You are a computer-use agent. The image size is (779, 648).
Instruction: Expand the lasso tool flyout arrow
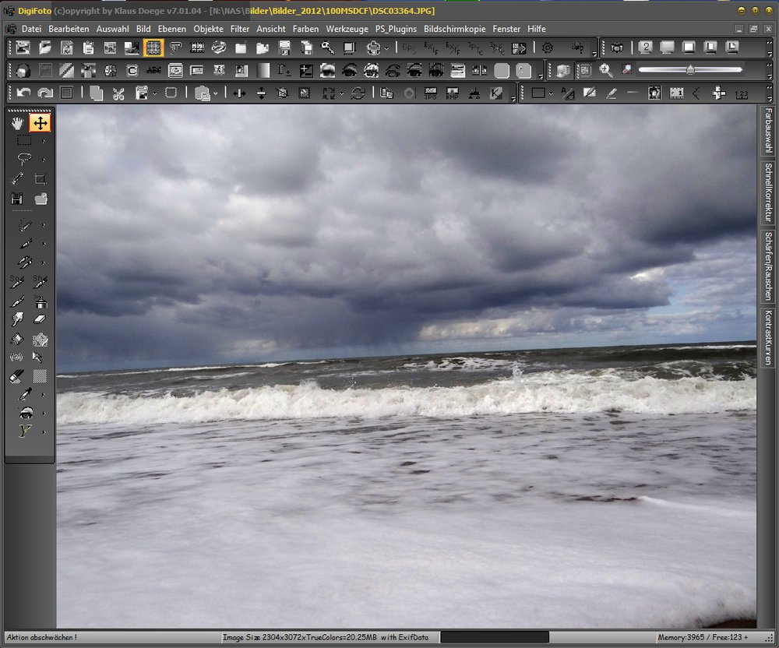[44, 160]
